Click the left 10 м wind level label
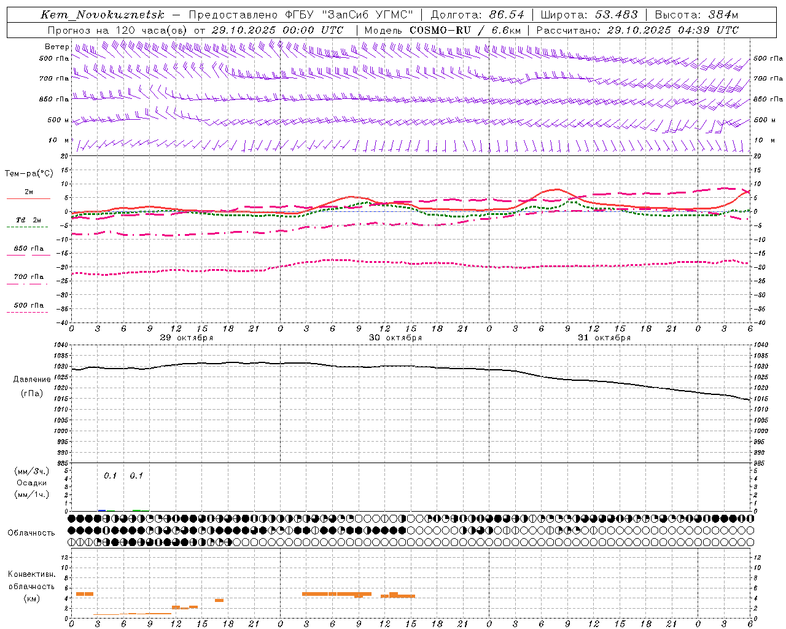 tap(59, 140)
